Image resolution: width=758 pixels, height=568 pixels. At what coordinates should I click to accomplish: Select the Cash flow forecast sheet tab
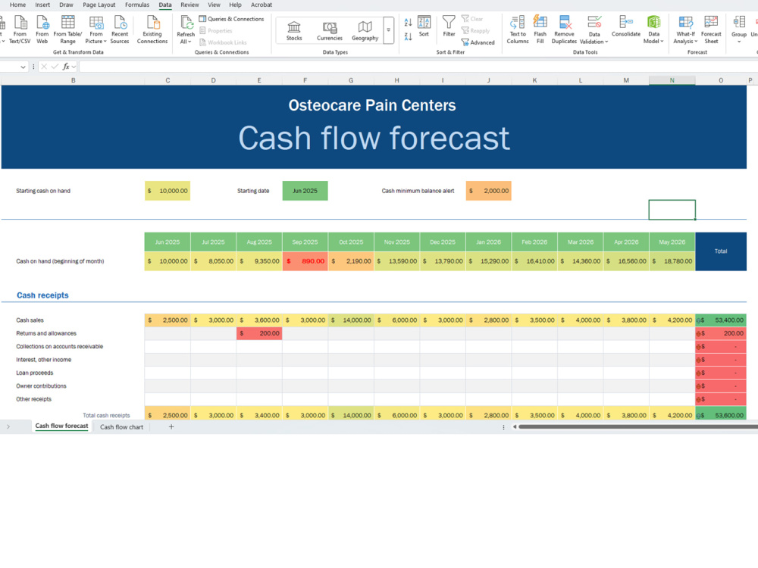click(x=61, y=426)
